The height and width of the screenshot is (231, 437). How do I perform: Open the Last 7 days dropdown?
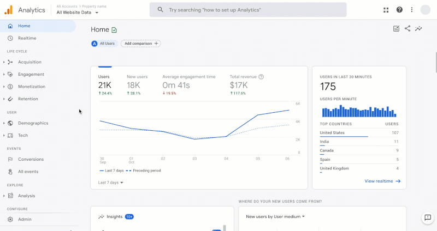[111, 183]
